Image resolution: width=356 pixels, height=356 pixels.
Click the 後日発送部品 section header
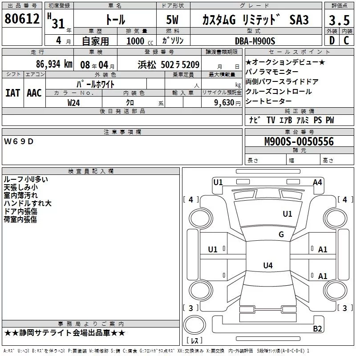tap(122, 111)
